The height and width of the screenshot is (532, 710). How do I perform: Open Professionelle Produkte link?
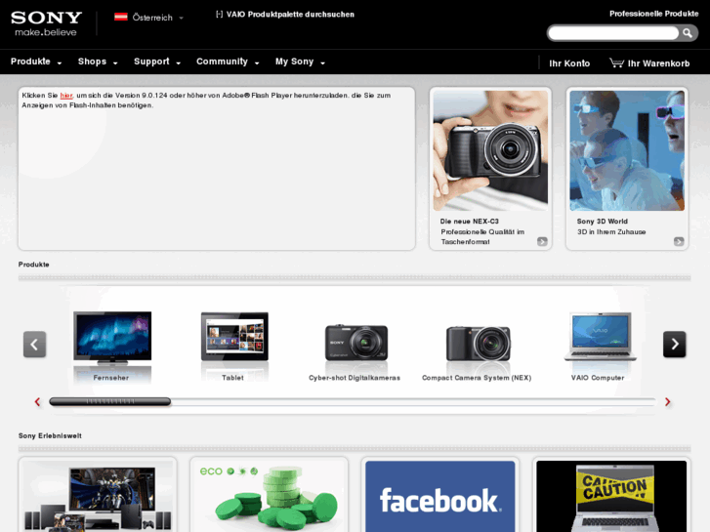click(654, 14)
